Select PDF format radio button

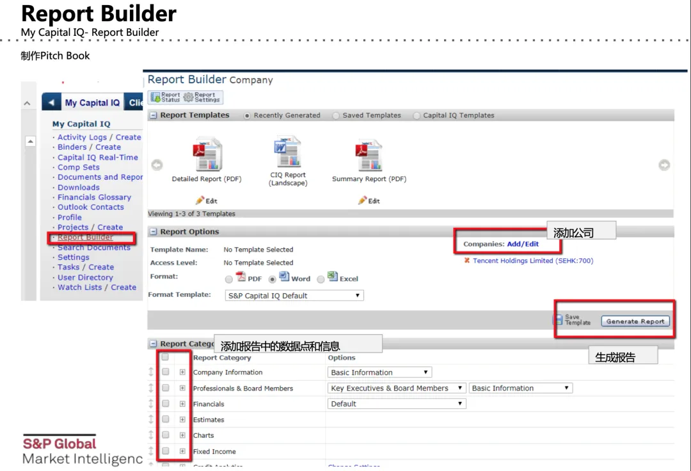[x=228, y=280]
